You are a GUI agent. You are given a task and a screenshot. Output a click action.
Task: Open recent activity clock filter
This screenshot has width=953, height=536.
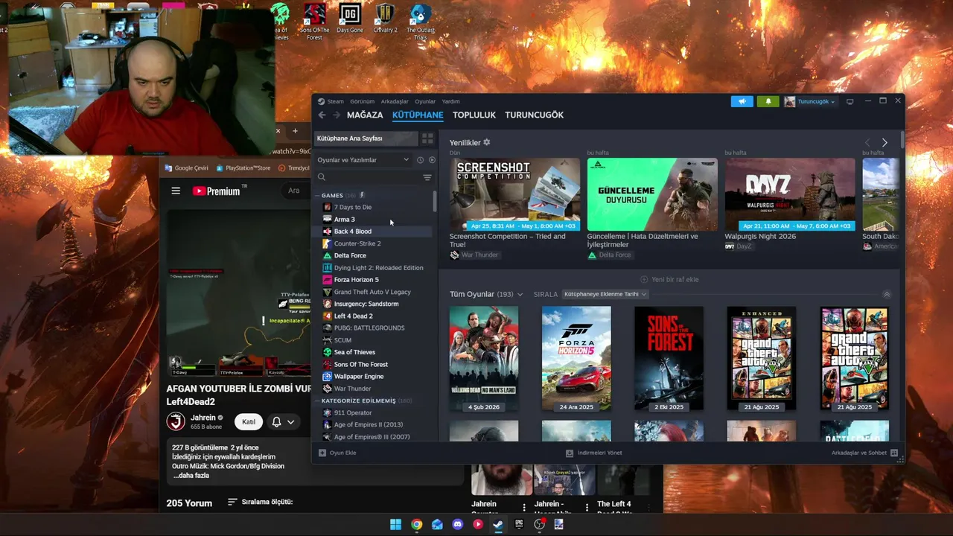[420, 160]
